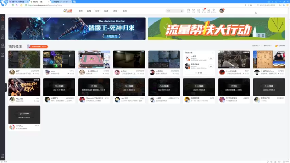Open the creator center lightbulb icon
The height and width of the screenshot is (163, 290).
click(x=214, y=11)
